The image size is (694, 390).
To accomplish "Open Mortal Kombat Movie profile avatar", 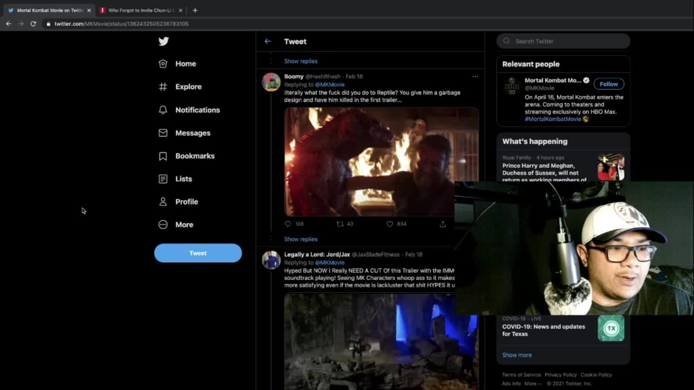I will (x=511, y=86).
